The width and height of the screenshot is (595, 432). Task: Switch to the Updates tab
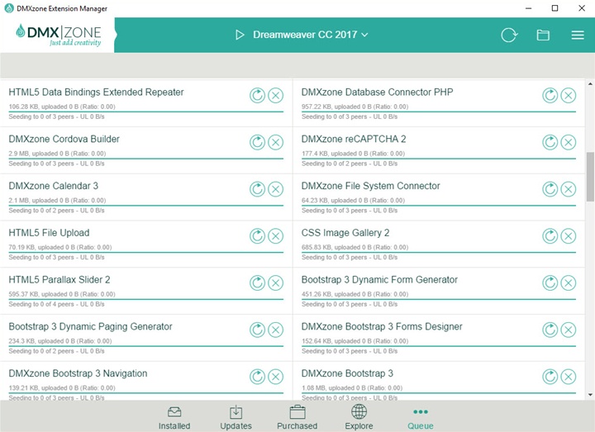pyautogui.click(x=236, y=418)
